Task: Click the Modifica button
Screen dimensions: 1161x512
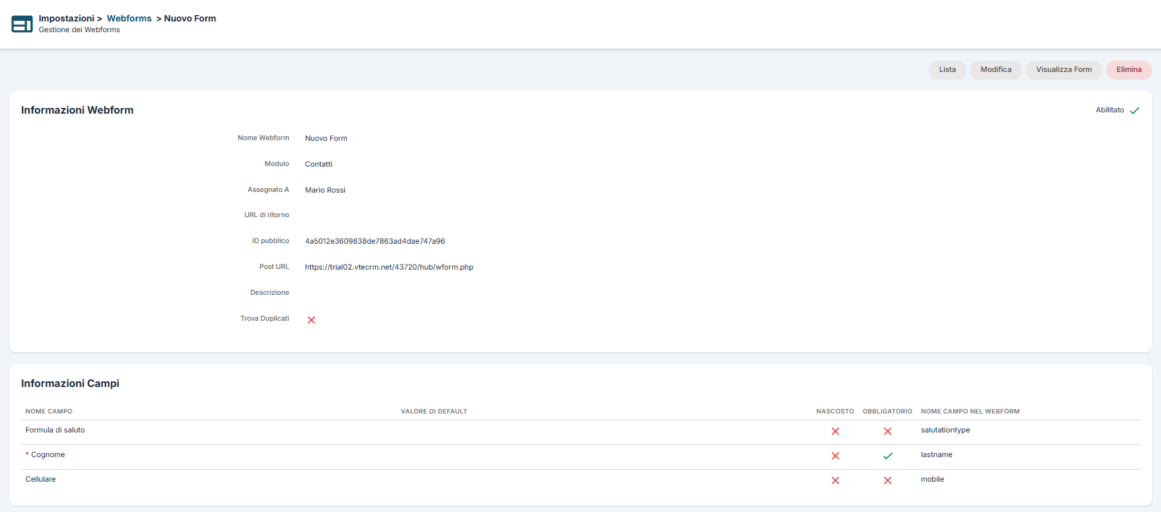Action: [x=996, y=70]
